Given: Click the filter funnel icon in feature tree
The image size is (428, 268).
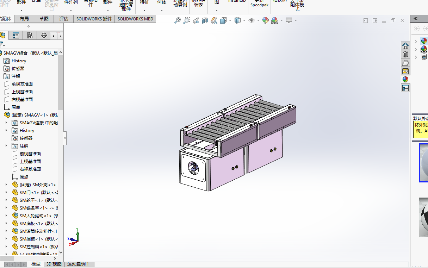Looking at the screenshot, I should coord(1,45).
